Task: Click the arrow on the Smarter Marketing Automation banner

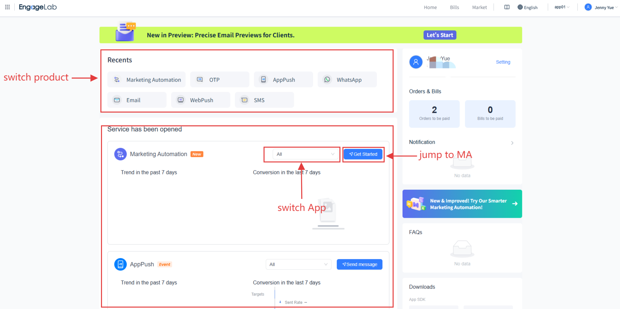Action: coord(515,204)
